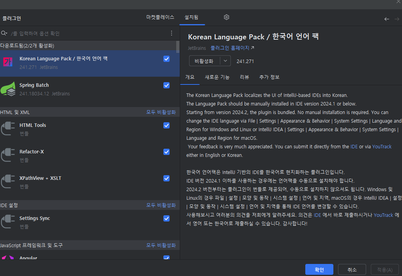The height and width of the screenshot is (276, 402).
Task: Click the Refactor-X plug icon
Action: [x=8, y=155]
